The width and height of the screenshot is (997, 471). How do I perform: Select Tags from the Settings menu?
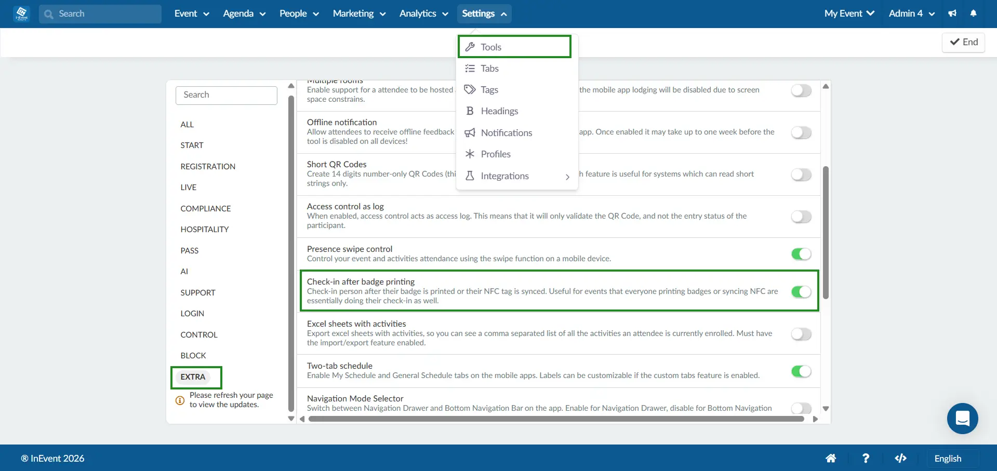point(517,90)
